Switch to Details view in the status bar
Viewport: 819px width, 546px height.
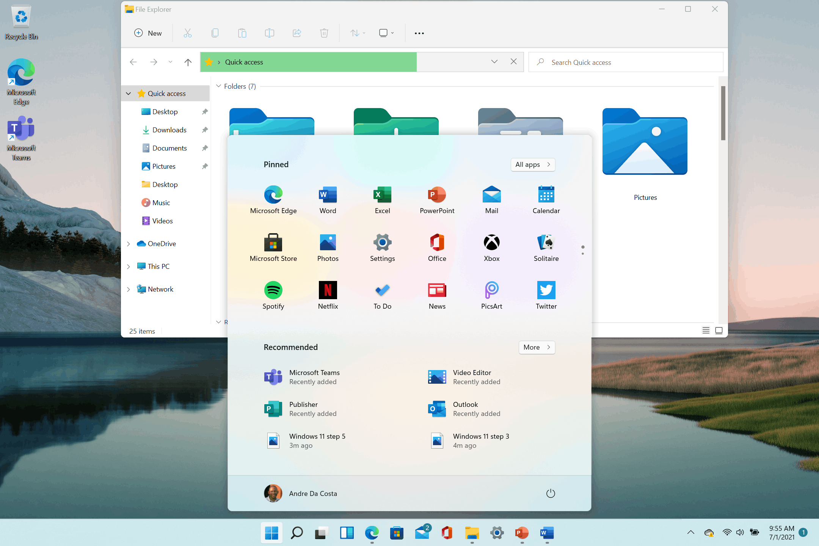tap(706, 330)
